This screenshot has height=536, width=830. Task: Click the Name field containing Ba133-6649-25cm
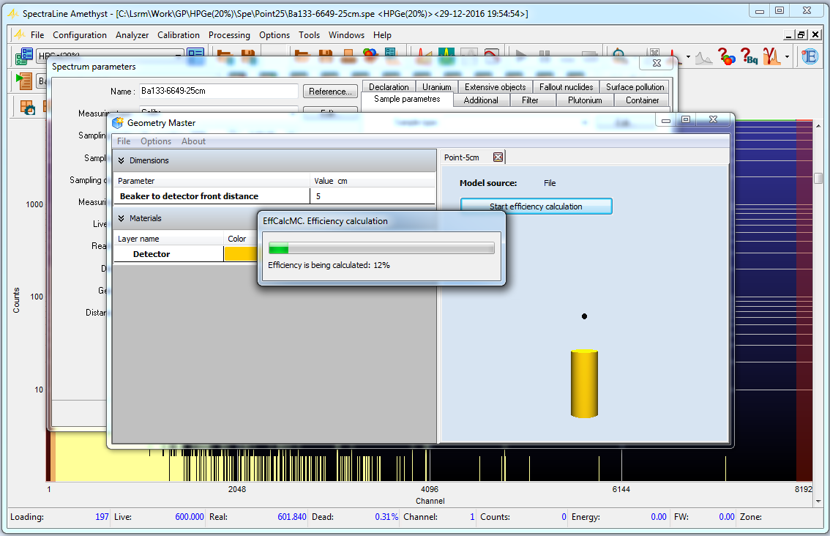217,92
